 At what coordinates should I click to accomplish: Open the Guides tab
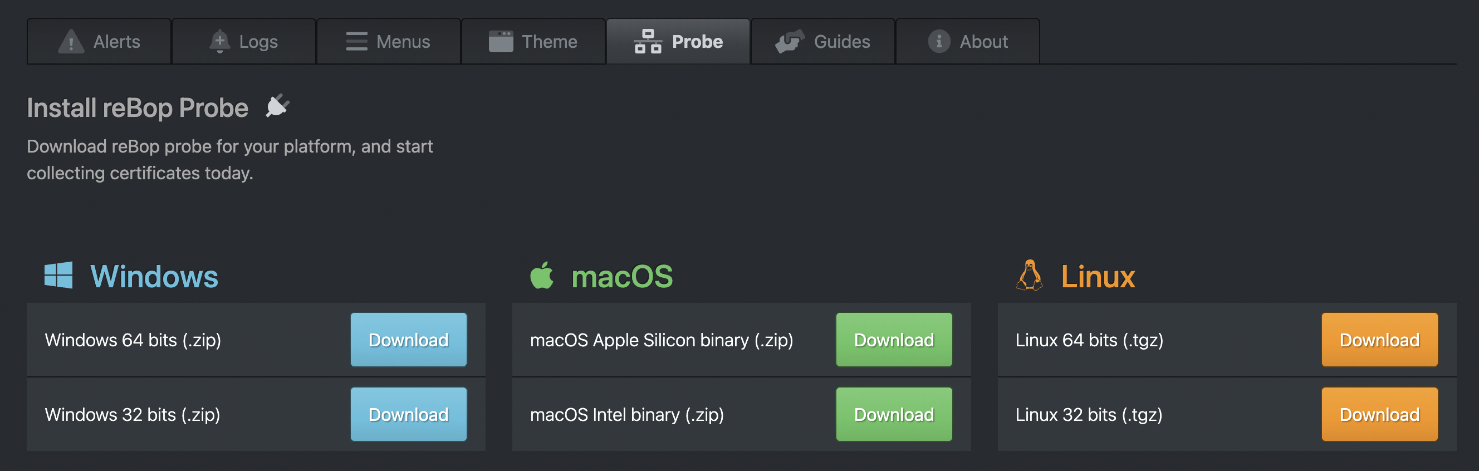(x=822, y=41)
